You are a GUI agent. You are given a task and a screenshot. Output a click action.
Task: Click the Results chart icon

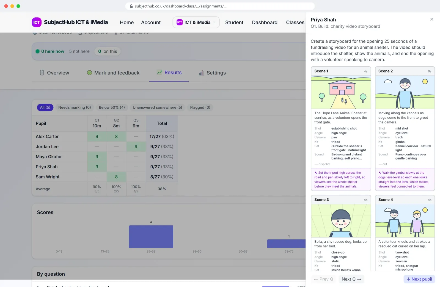[x=159, y=72]
